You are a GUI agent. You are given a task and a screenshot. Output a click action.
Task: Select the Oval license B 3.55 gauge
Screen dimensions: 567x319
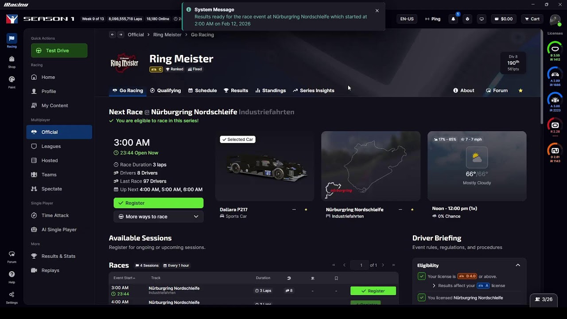[x=555, y=51]
